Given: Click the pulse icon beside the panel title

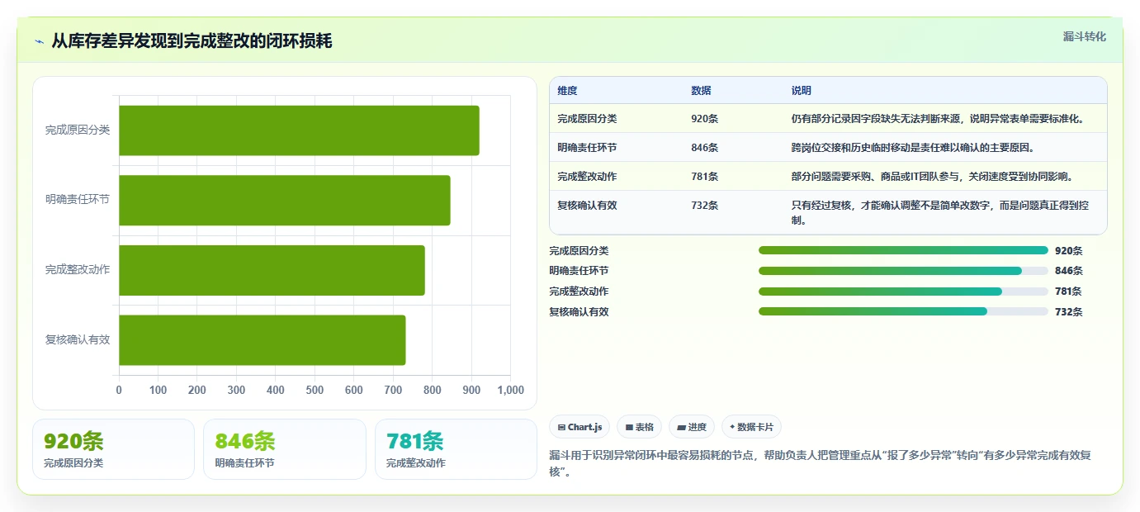Looking at the screenshot, I should (x=39, y=40).
